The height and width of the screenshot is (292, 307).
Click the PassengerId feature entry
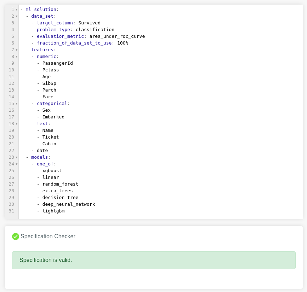click(x=58, y=63)
